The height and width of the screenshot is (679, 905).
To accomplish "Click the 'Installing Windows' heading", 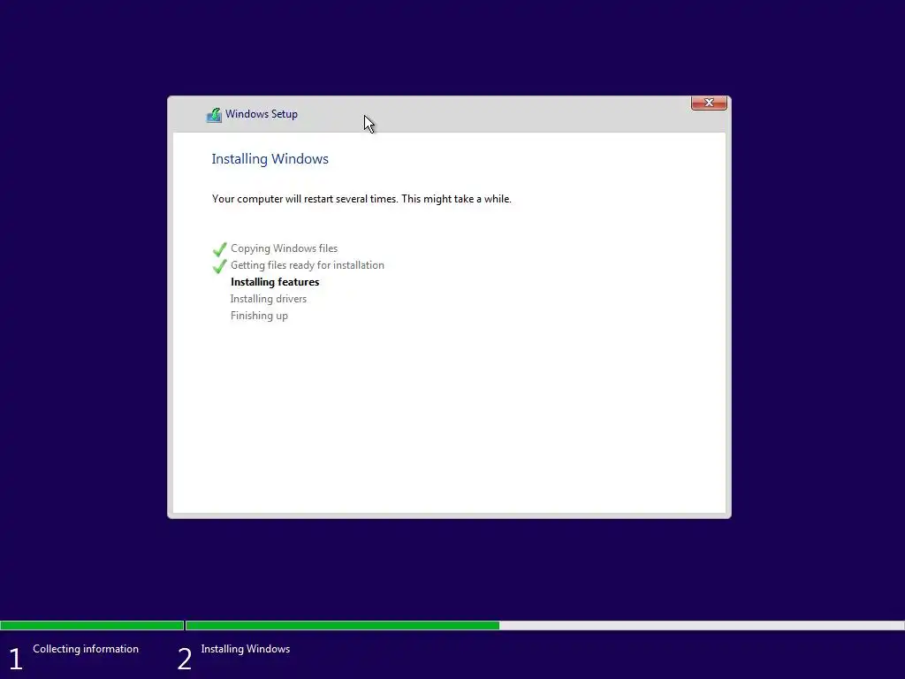I will [x=270, y=159].
